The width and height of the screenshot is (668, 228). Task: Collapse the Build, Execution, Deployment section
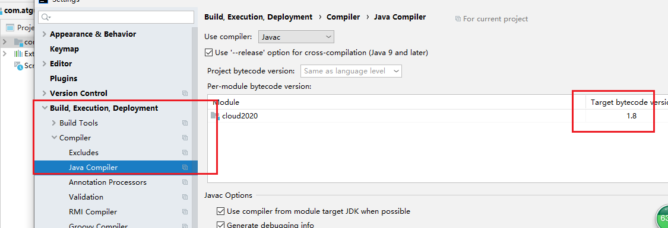(x=45, y=108)
